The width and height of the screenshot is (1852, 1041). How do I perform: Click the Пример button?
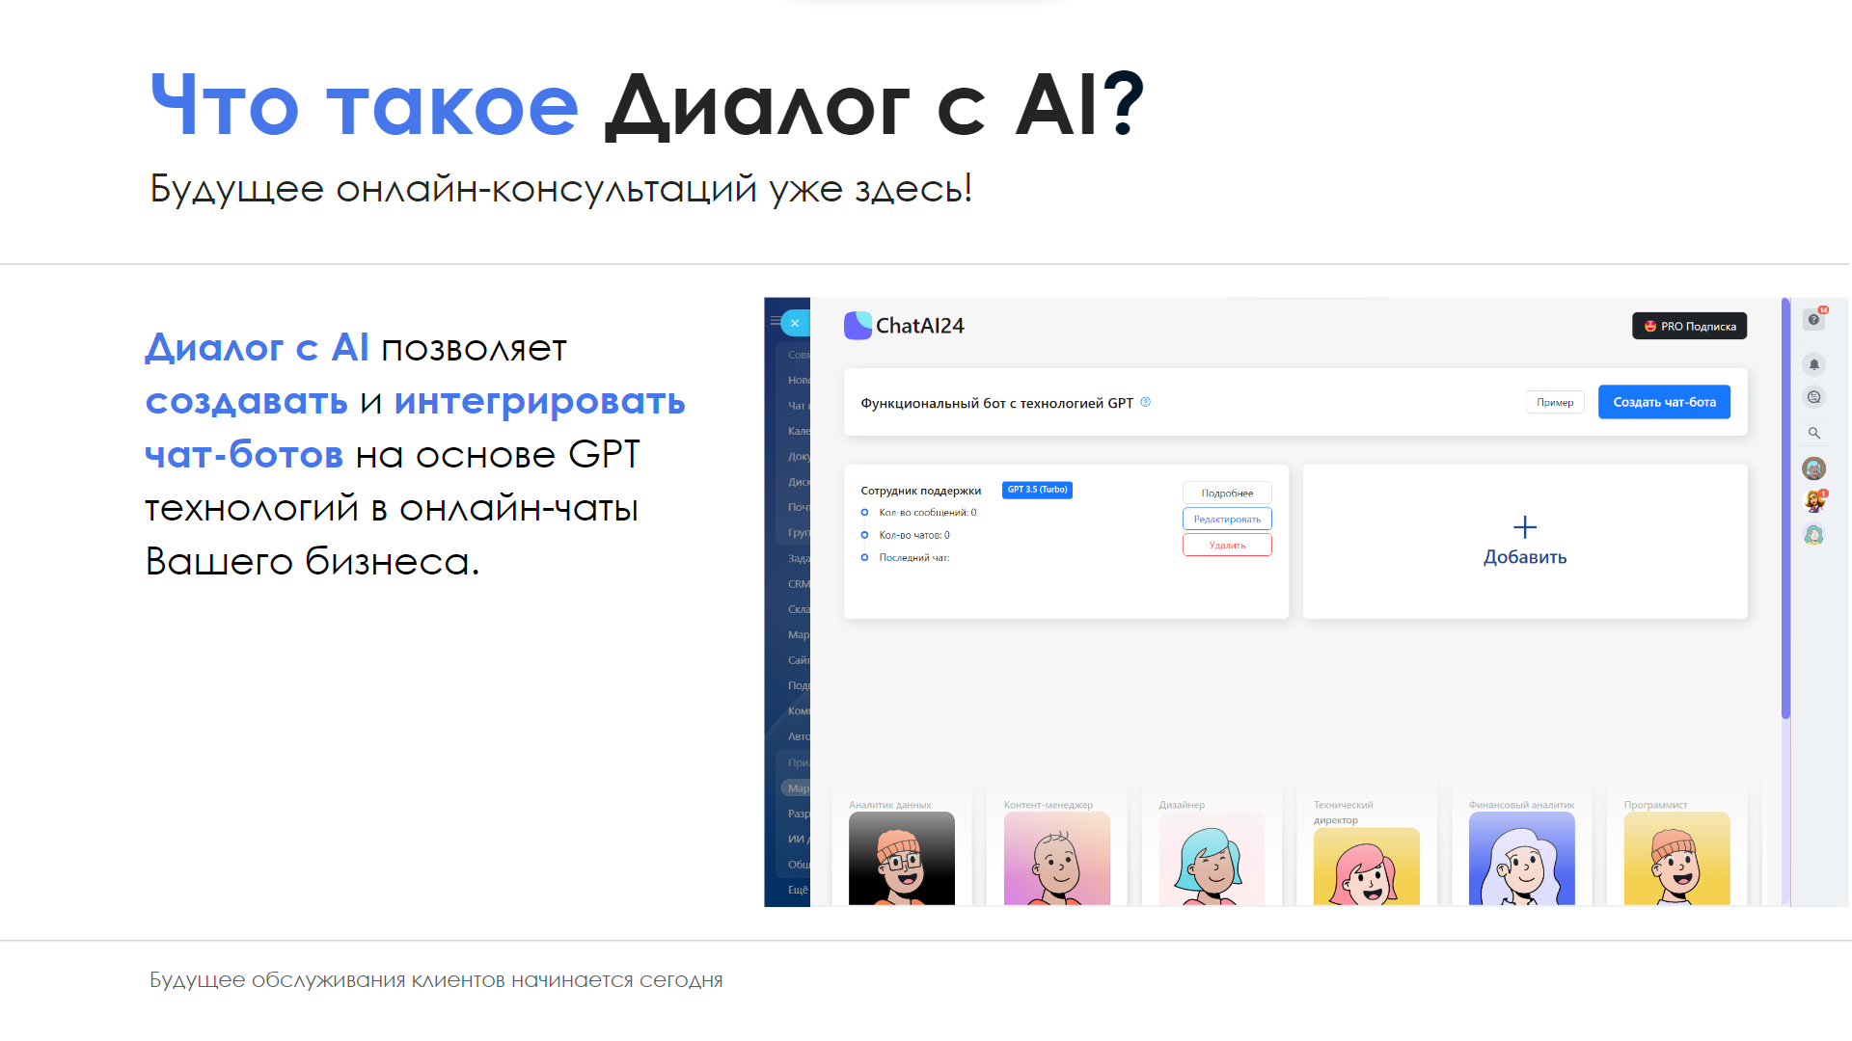[x=1555, y=402]
